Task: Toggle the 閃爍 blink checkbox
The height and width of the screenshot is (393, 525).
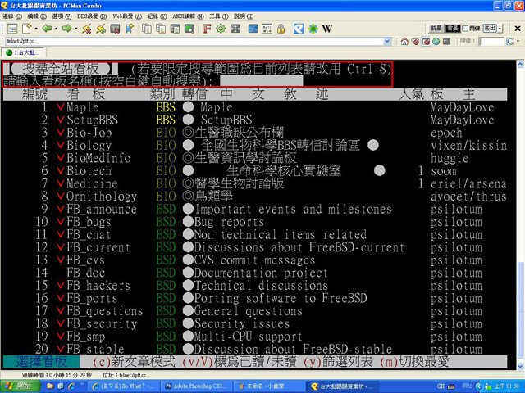Action: (465, 29)
